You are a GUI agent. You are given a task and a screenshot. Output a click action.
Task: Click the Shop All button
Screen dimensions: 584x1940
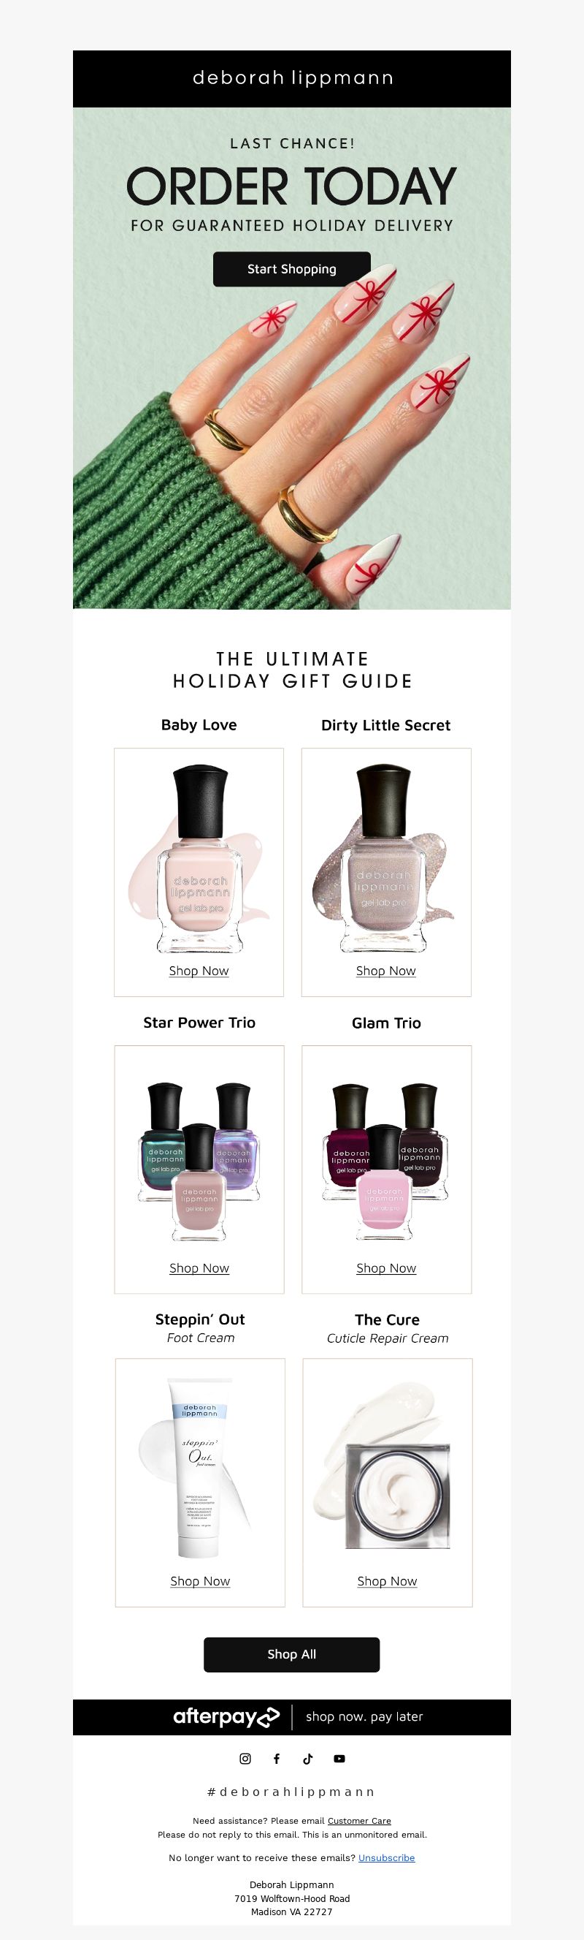pos(292,1655)
